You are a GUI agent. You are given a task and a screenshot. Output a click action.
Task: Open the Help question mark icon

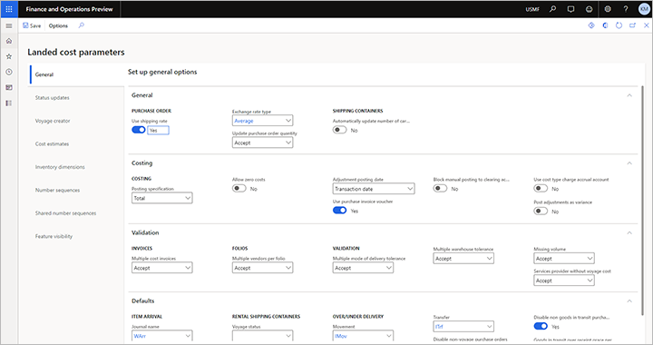pyautogui.click(x=626, y=9)
